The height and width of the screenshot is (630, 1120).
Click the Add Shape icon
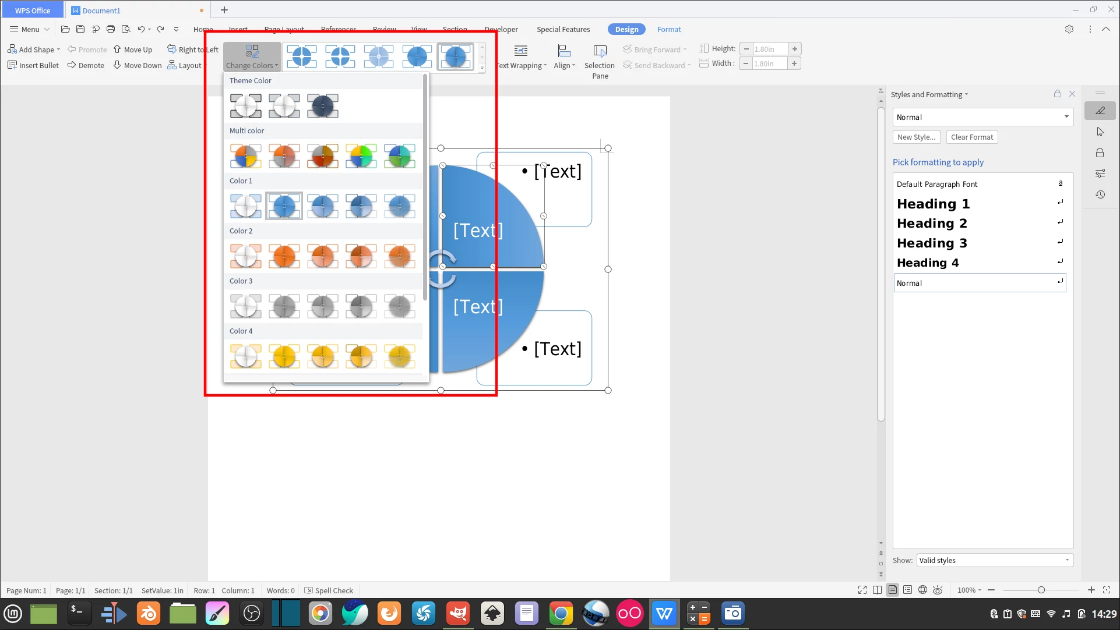click(12, 49)
